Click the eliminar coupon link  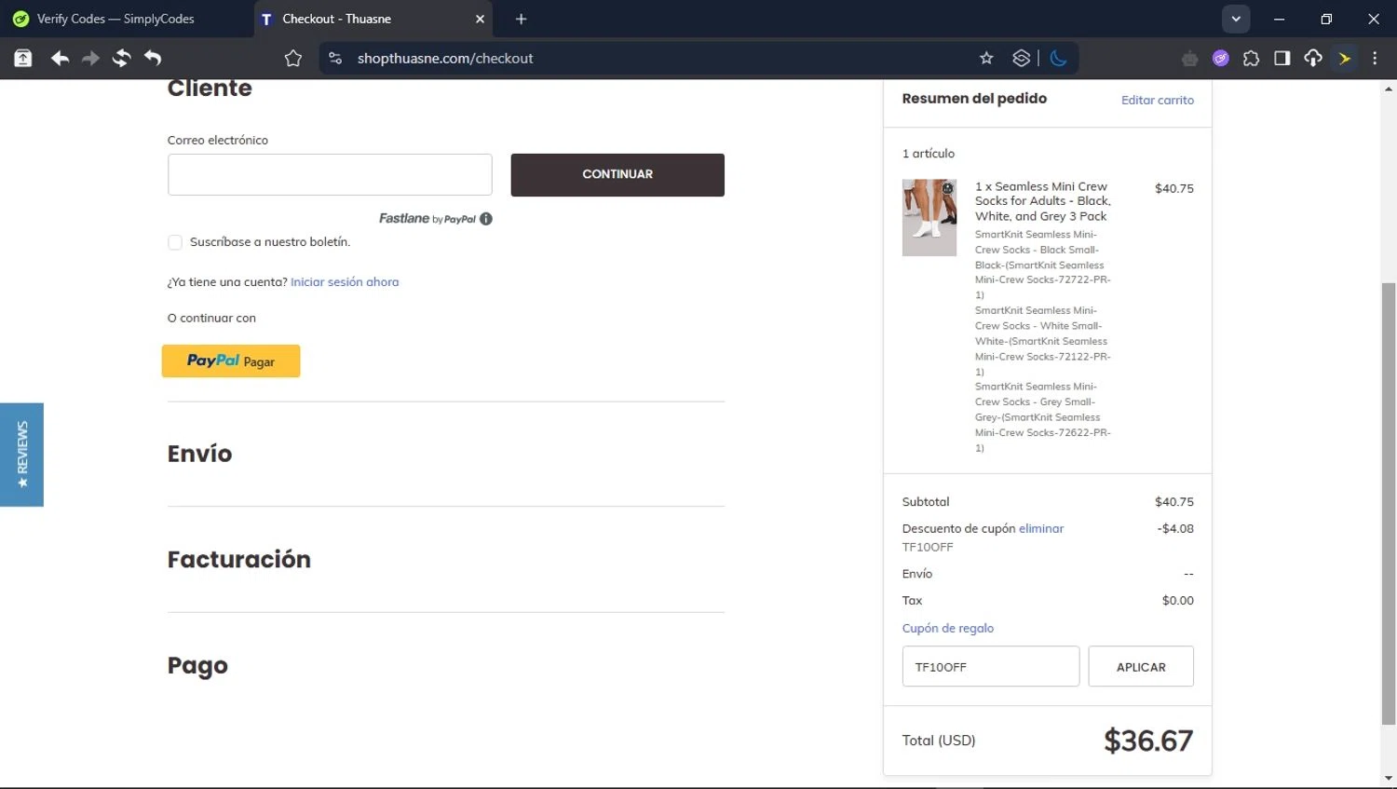click(1041, 528)
